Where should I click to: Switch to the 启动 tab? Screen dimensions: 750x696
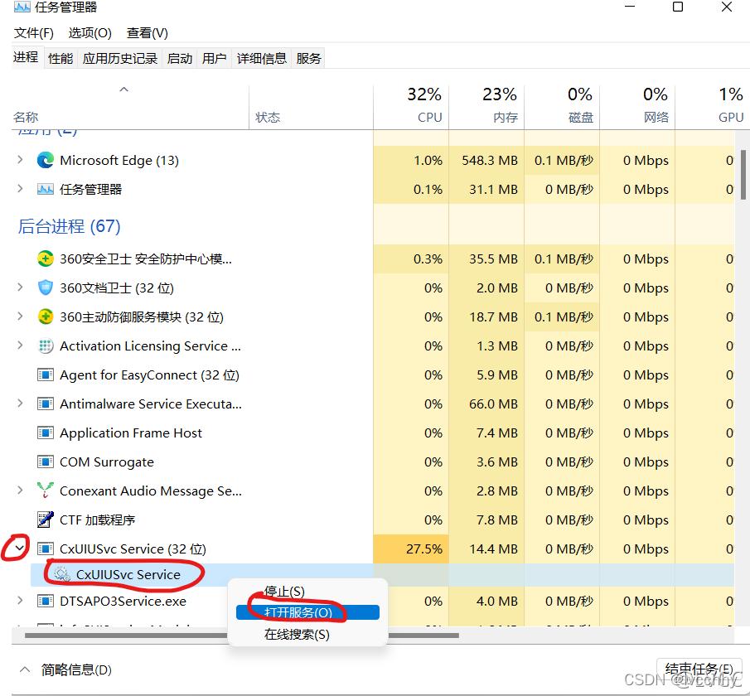[x=180, y=58]
